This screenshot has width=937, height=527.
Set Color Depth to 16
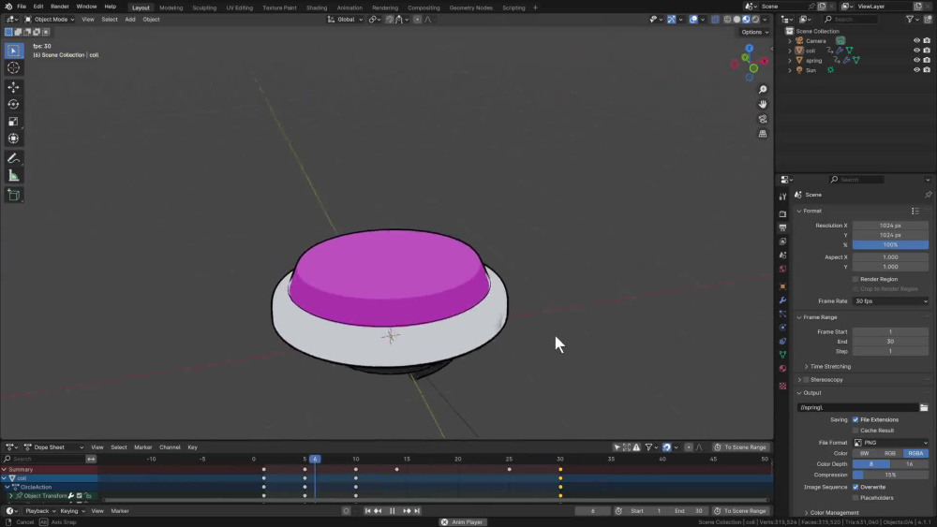pos(910,464)
